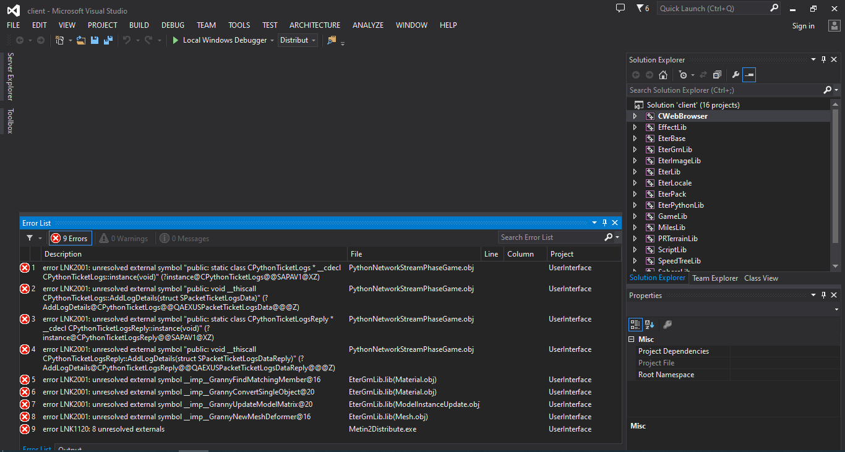Toggle the 0 Warnings filter button
The width and height of the screenshot is (845, 452).
124,238
